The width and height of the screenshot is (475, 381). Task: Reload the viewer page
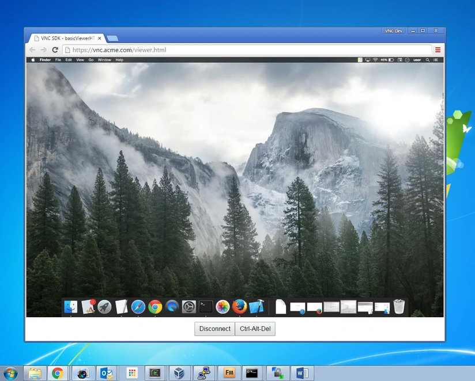[55, 50]
